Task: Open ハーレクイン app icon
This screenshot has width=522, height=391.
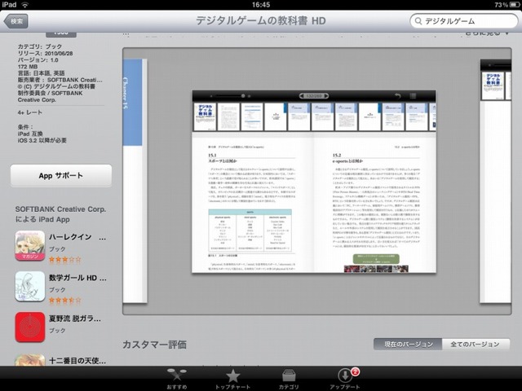Action: 30,246
